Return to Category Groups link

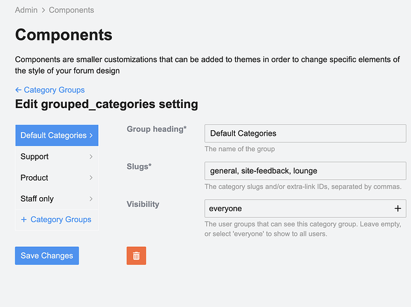(50, 90)
